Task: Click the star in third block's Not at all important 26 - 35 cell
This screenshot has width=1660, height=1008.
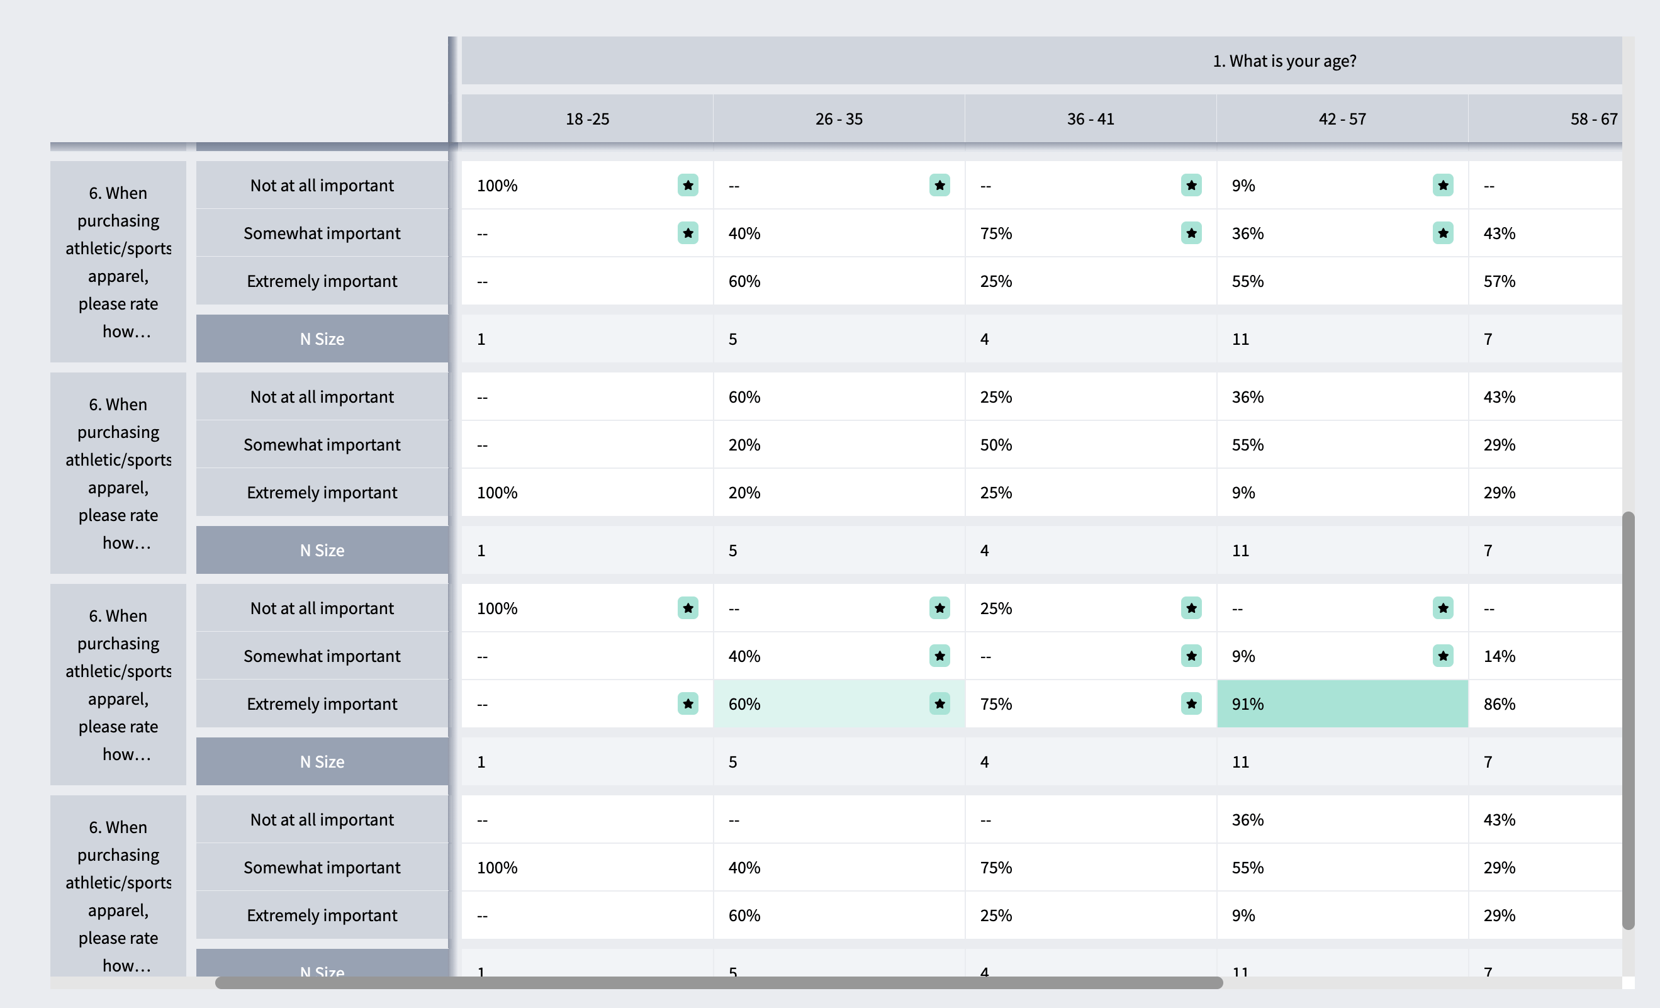Action: click(x=940, y=608)
